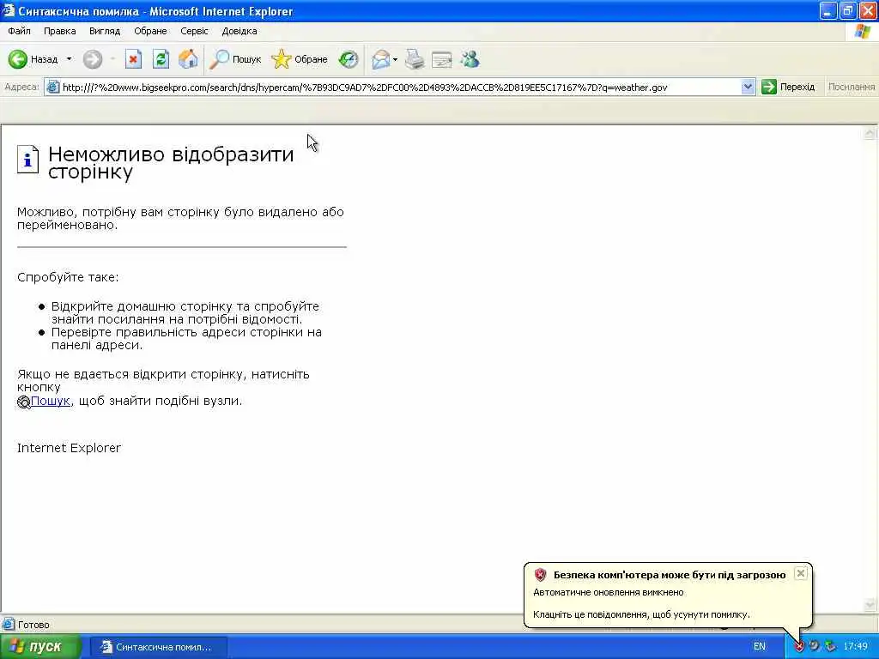Click the greyed Forward arrow icon
Image resolution: width=879 pixels, height=659 pixels.
point(93,59)
